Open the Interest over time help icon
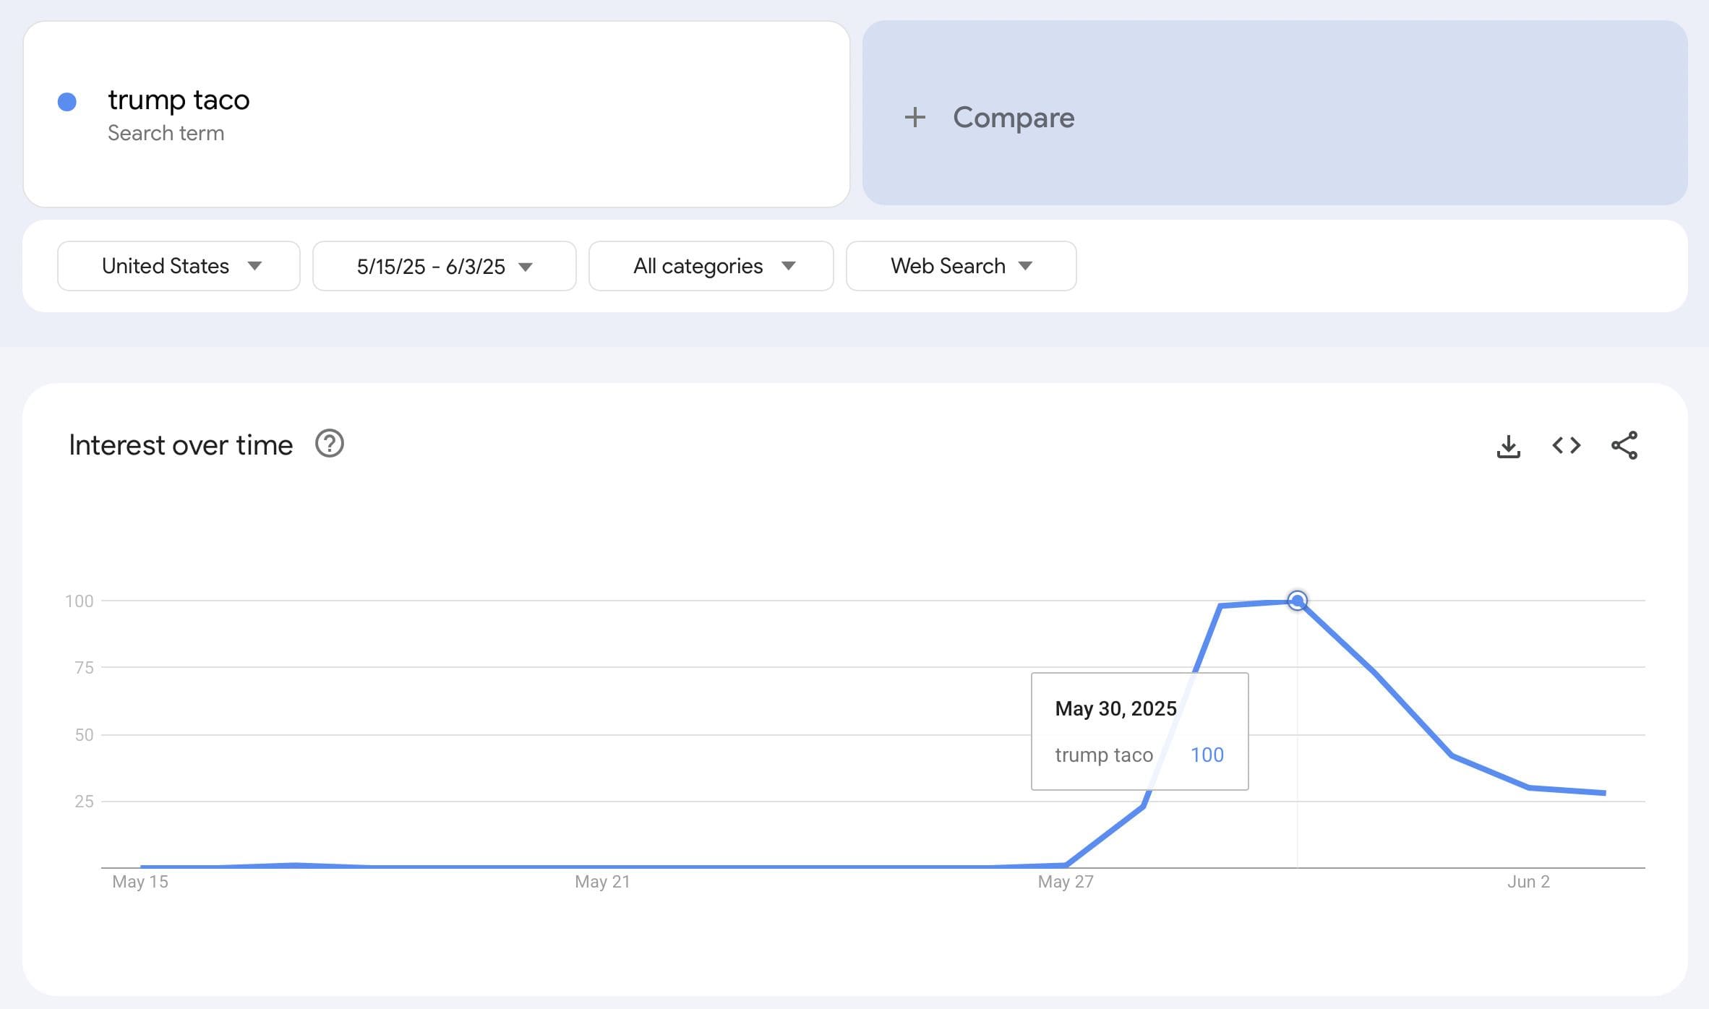The image size is (1709, 1009). click(329, 444)
